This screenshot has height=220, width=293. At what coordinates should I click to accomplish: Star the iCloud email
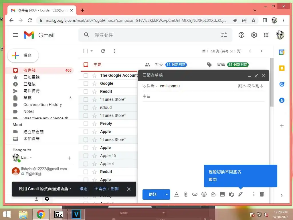[94, 108]
